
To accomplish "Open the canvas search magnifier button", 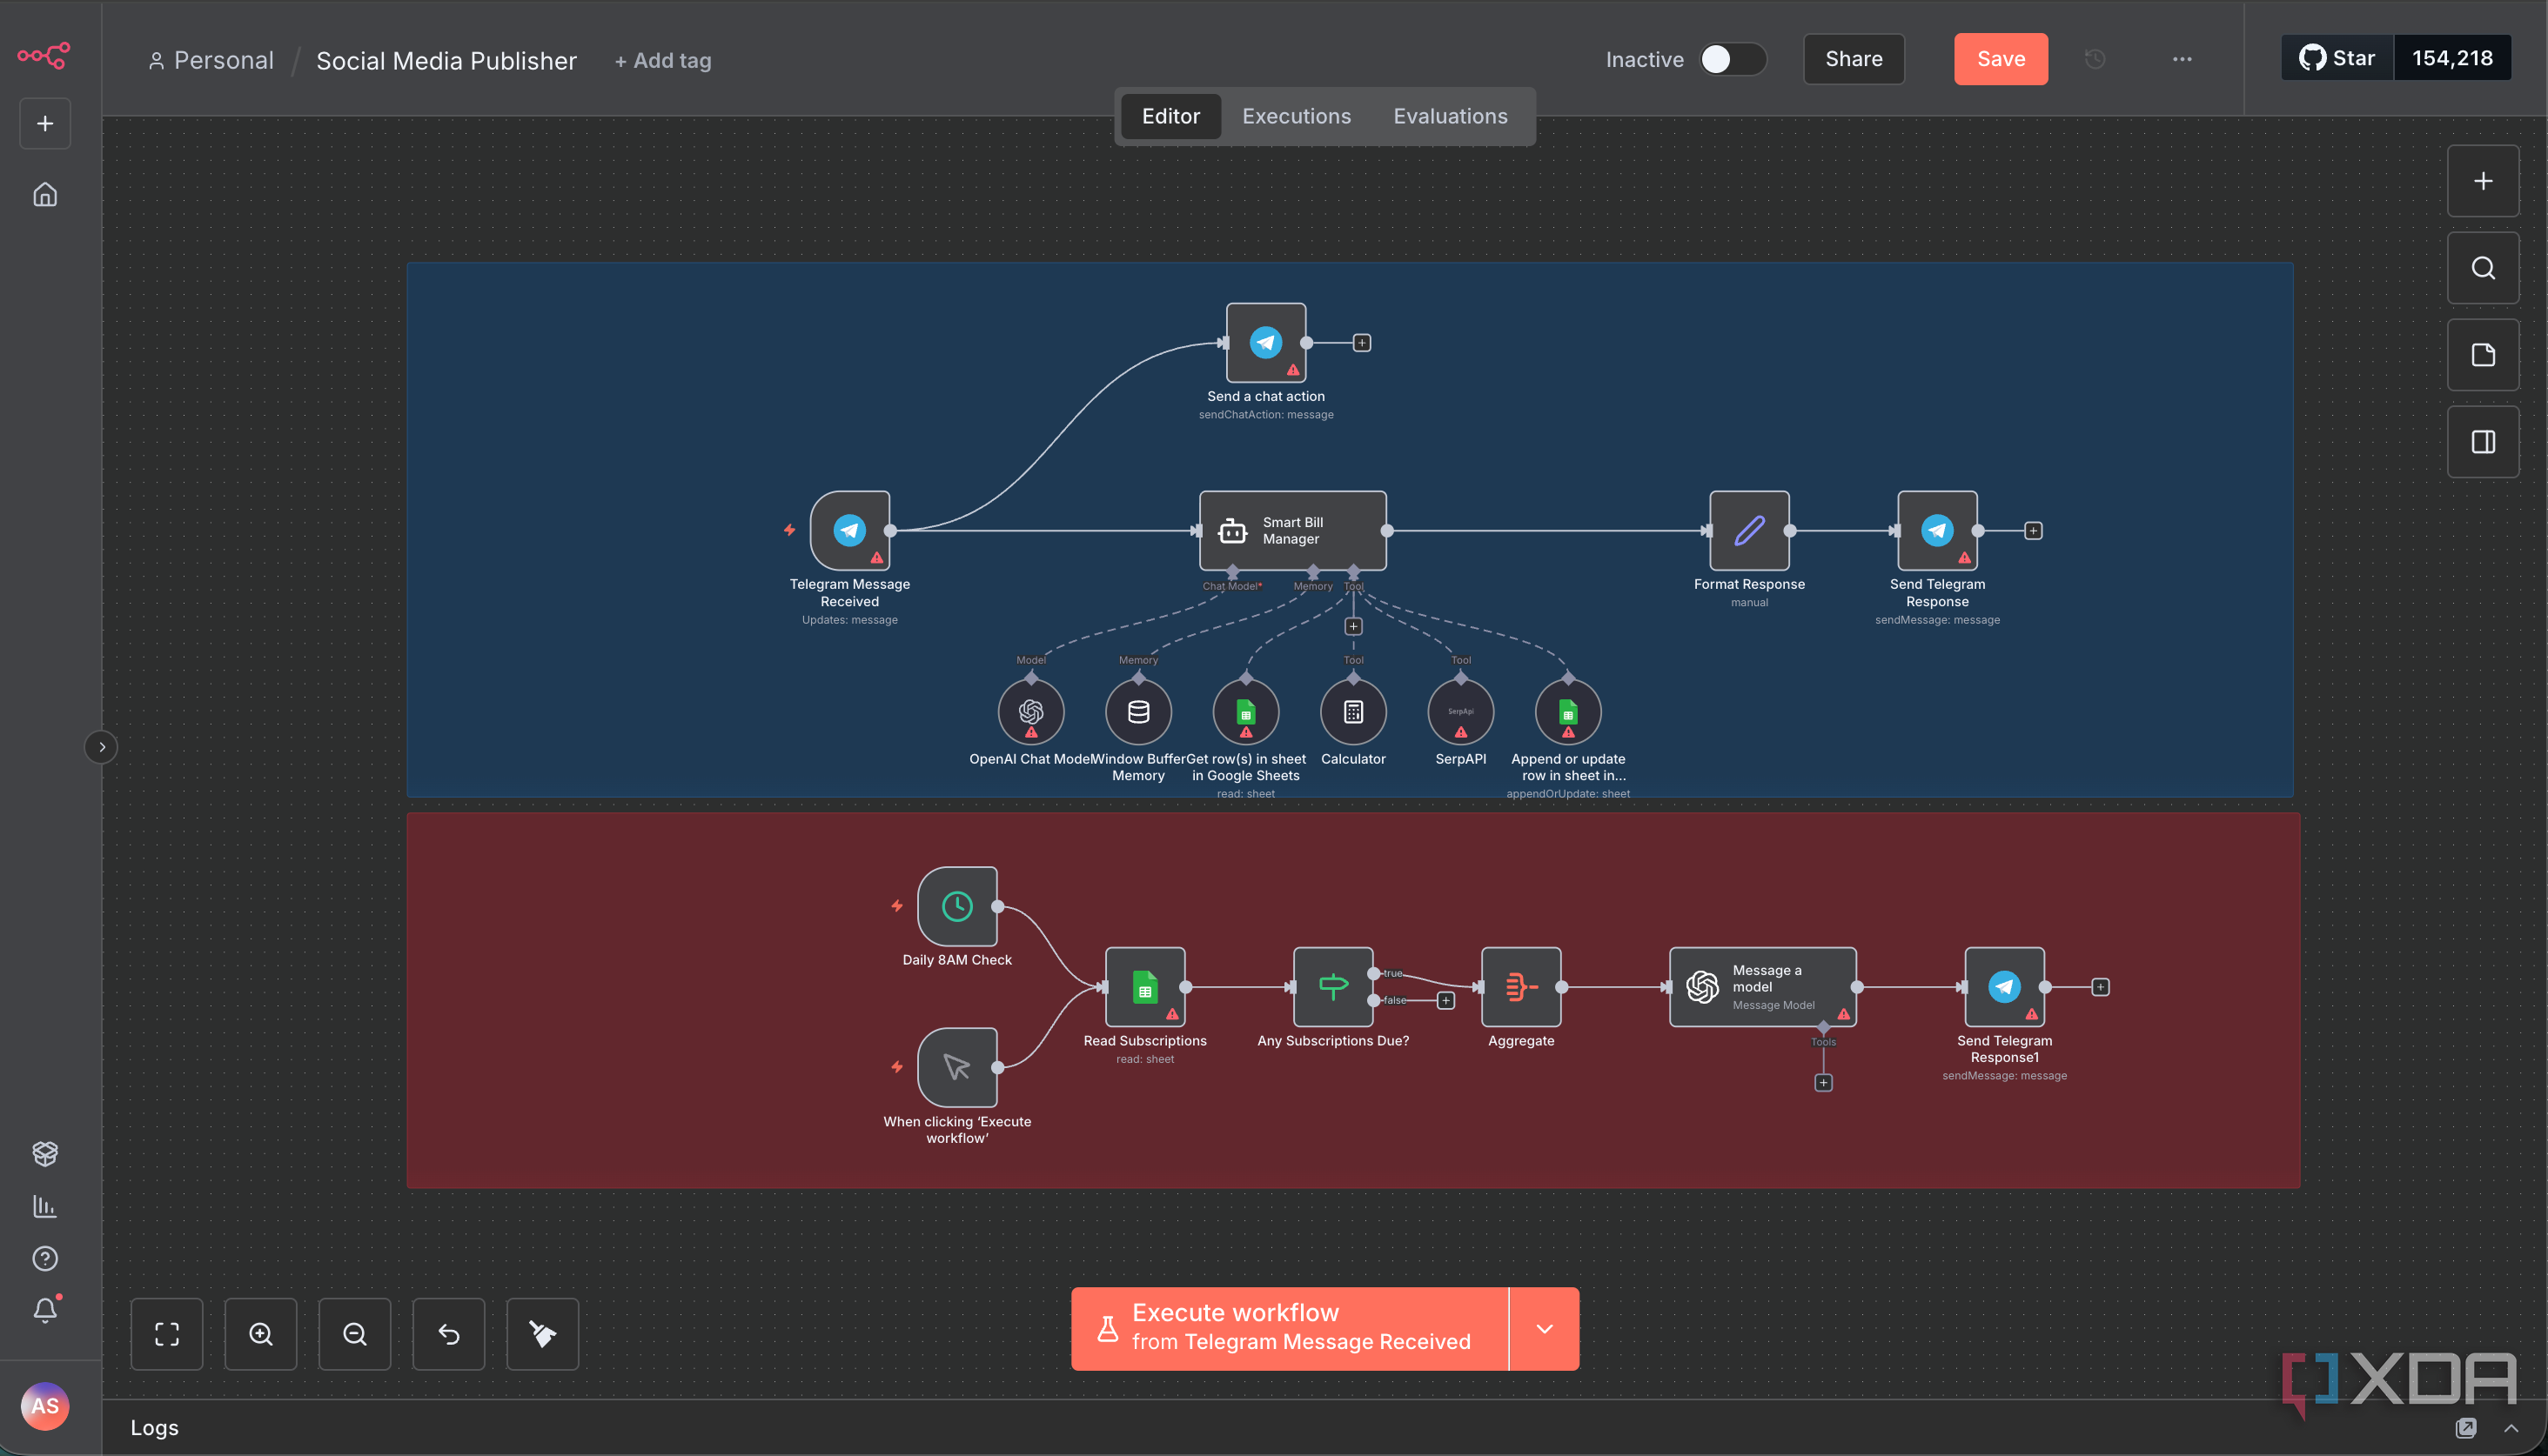I will (x=2483, y=268).
